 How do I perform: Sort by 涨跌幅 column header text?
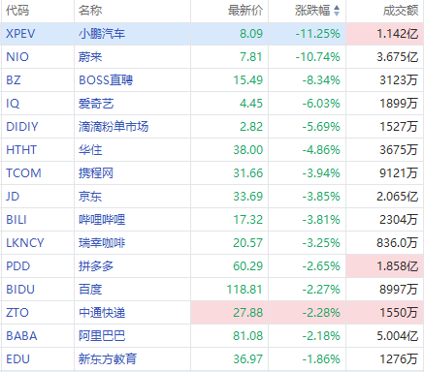pos(312,11)
